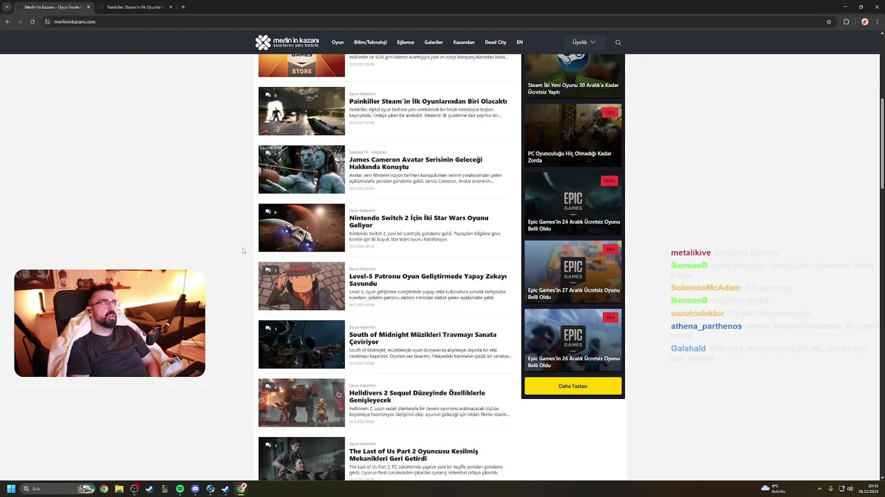Open the tab search dropdown arrow
Viewport: 885px width, 497px height.
coord(7,7)
